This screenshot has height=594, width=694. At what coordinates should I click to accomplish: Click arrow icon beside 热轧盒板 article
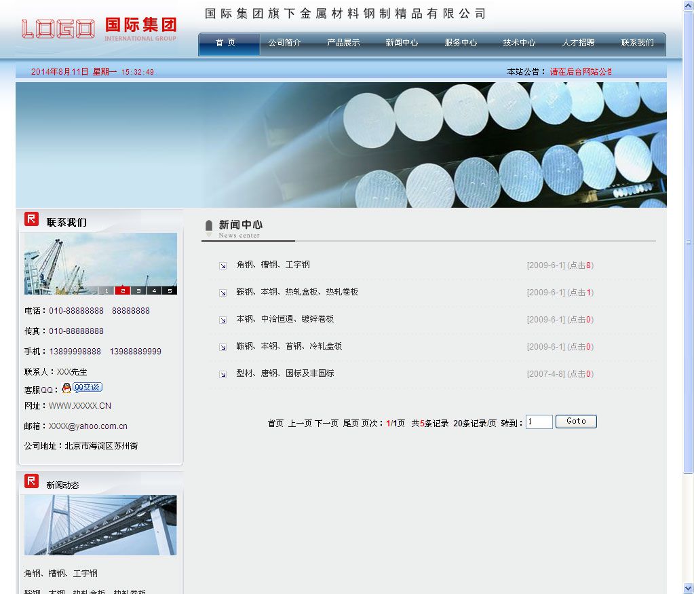[223, 293]
